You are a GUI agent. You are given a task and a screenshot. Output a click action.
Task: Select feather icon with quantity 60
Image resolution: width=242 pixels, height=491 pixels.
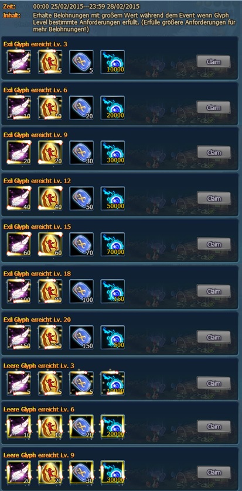pos(19,244)
